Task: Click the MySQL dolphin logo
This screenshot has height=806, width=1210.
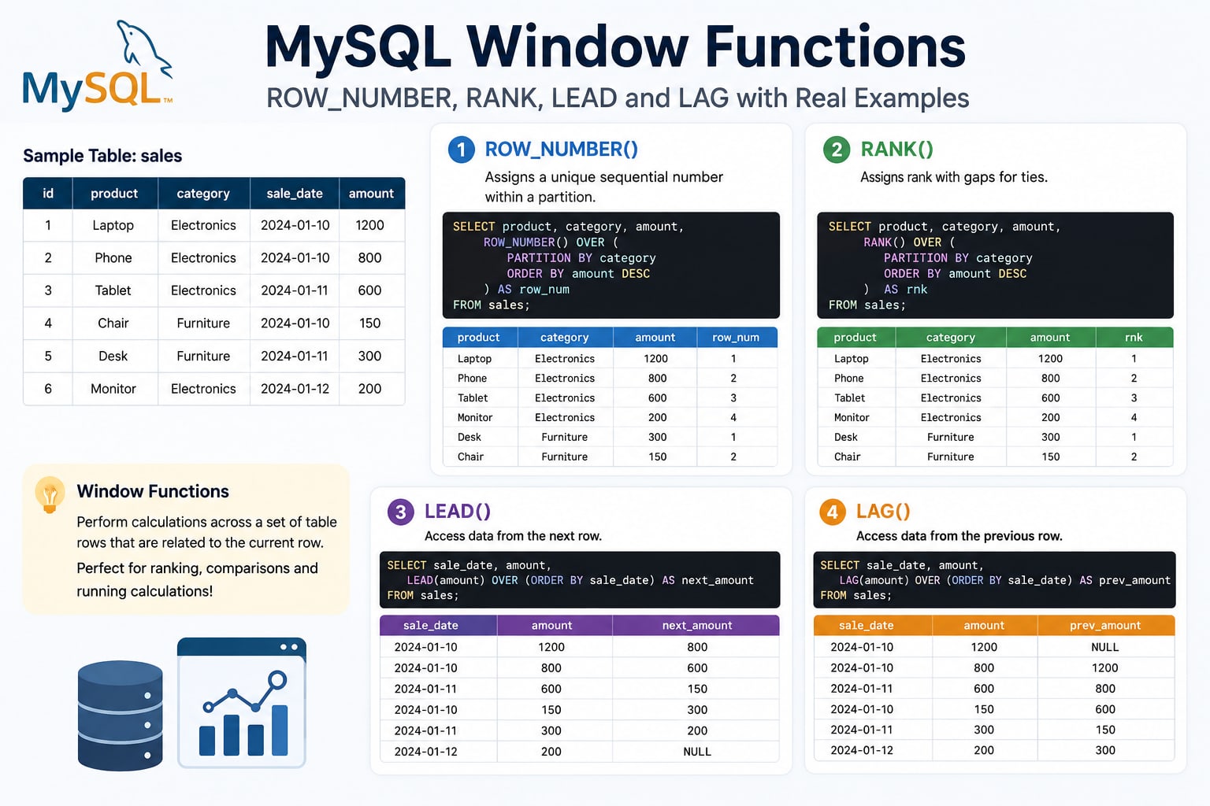Action: tap(98, 65)
